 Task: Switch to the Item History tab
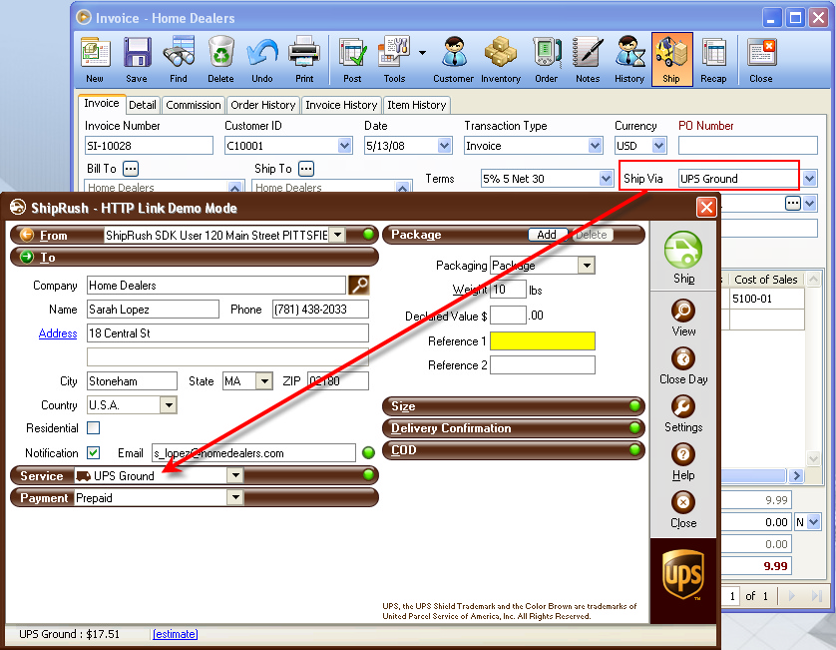416,105
